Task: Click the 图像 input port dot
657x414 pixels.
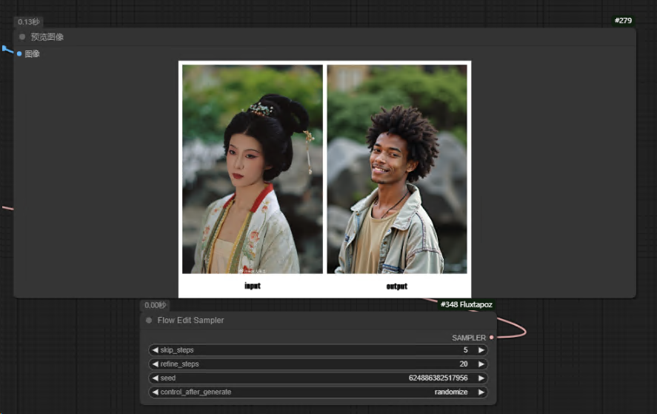Action: pos(19,54)
